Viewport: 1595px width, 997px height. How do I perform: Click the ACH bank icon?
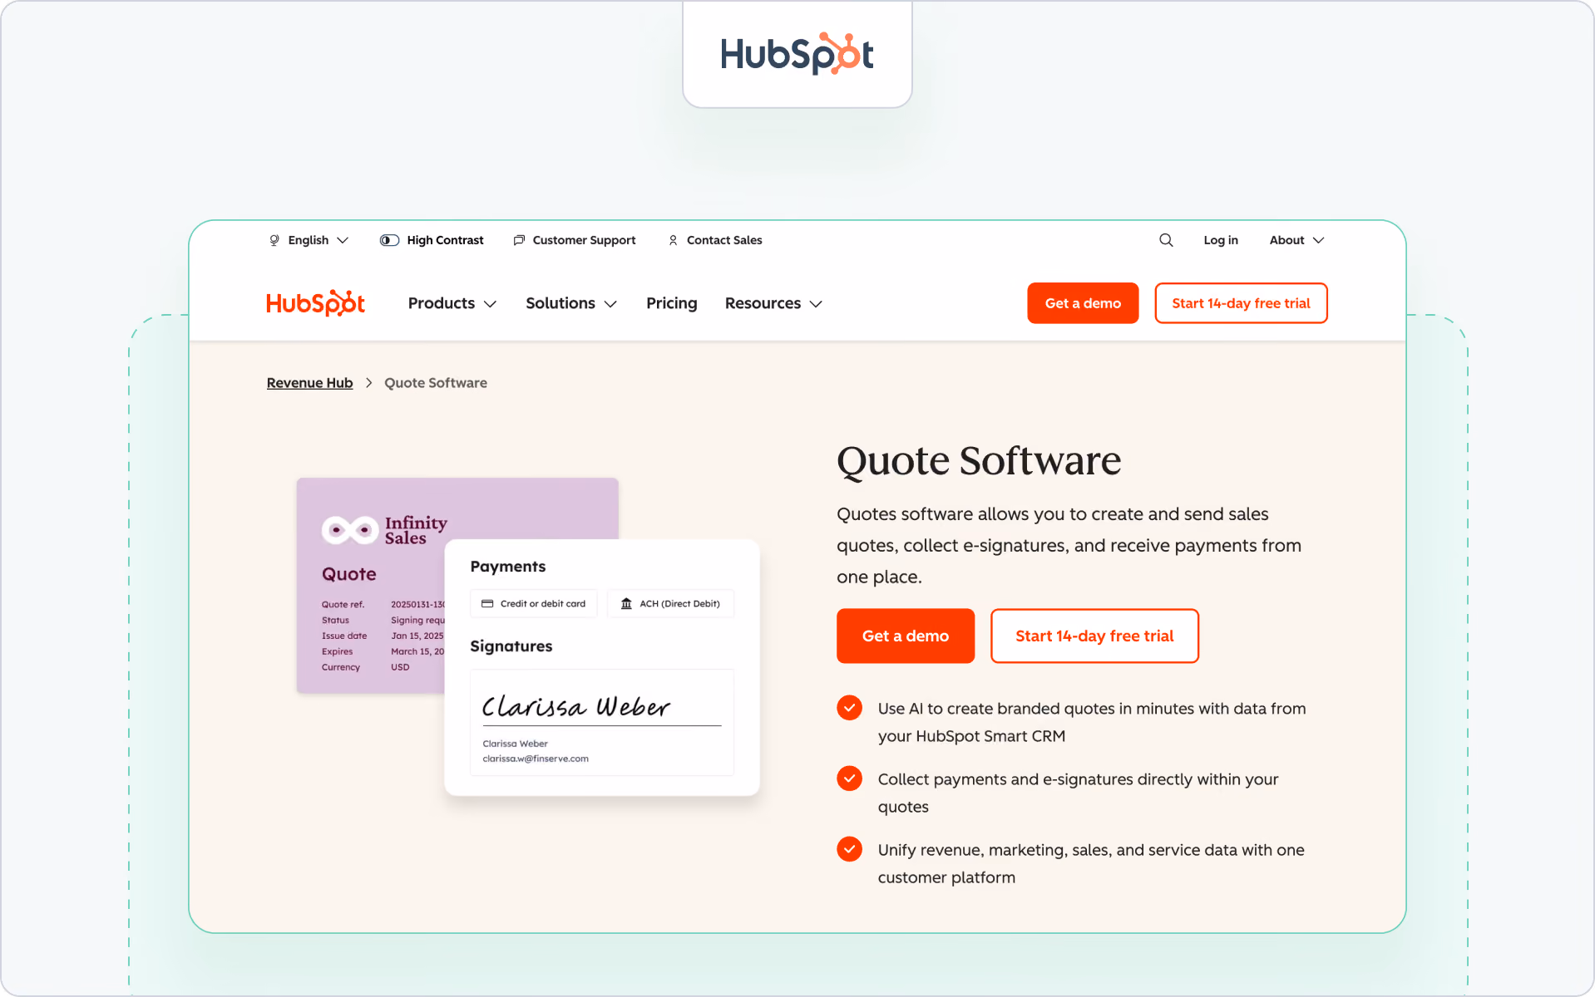626,604
